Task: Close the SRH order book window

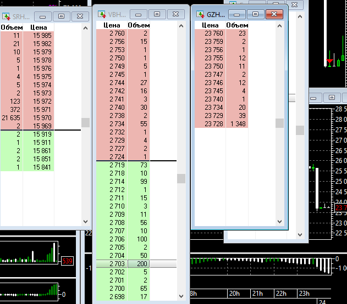Action: coord(80,16)
